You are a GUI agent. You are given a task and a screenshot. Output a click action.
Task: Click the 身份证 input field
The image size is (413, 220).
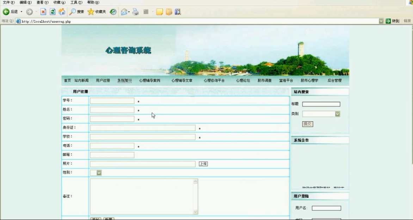pyautogui.click(x=143, y=128)
